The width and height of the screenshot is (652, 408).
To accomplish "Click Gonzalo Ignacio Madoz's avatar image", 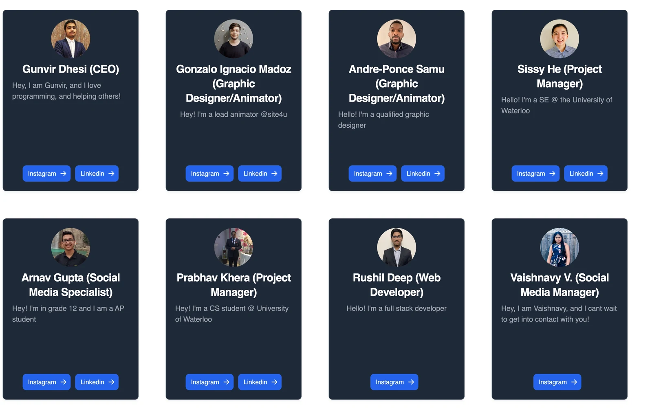I will click(233, 39).
